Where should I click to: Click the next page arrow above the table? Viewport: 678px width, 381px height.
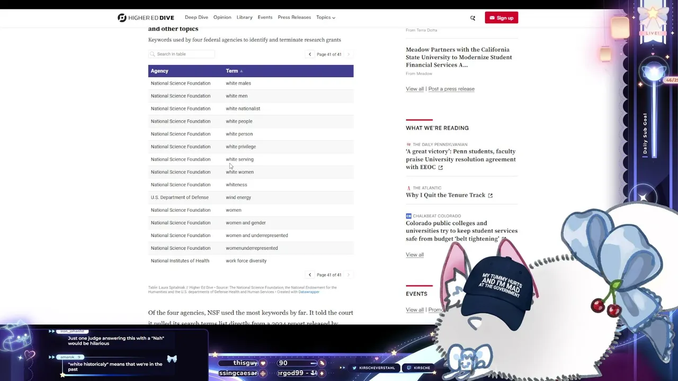tap(348, 55)
